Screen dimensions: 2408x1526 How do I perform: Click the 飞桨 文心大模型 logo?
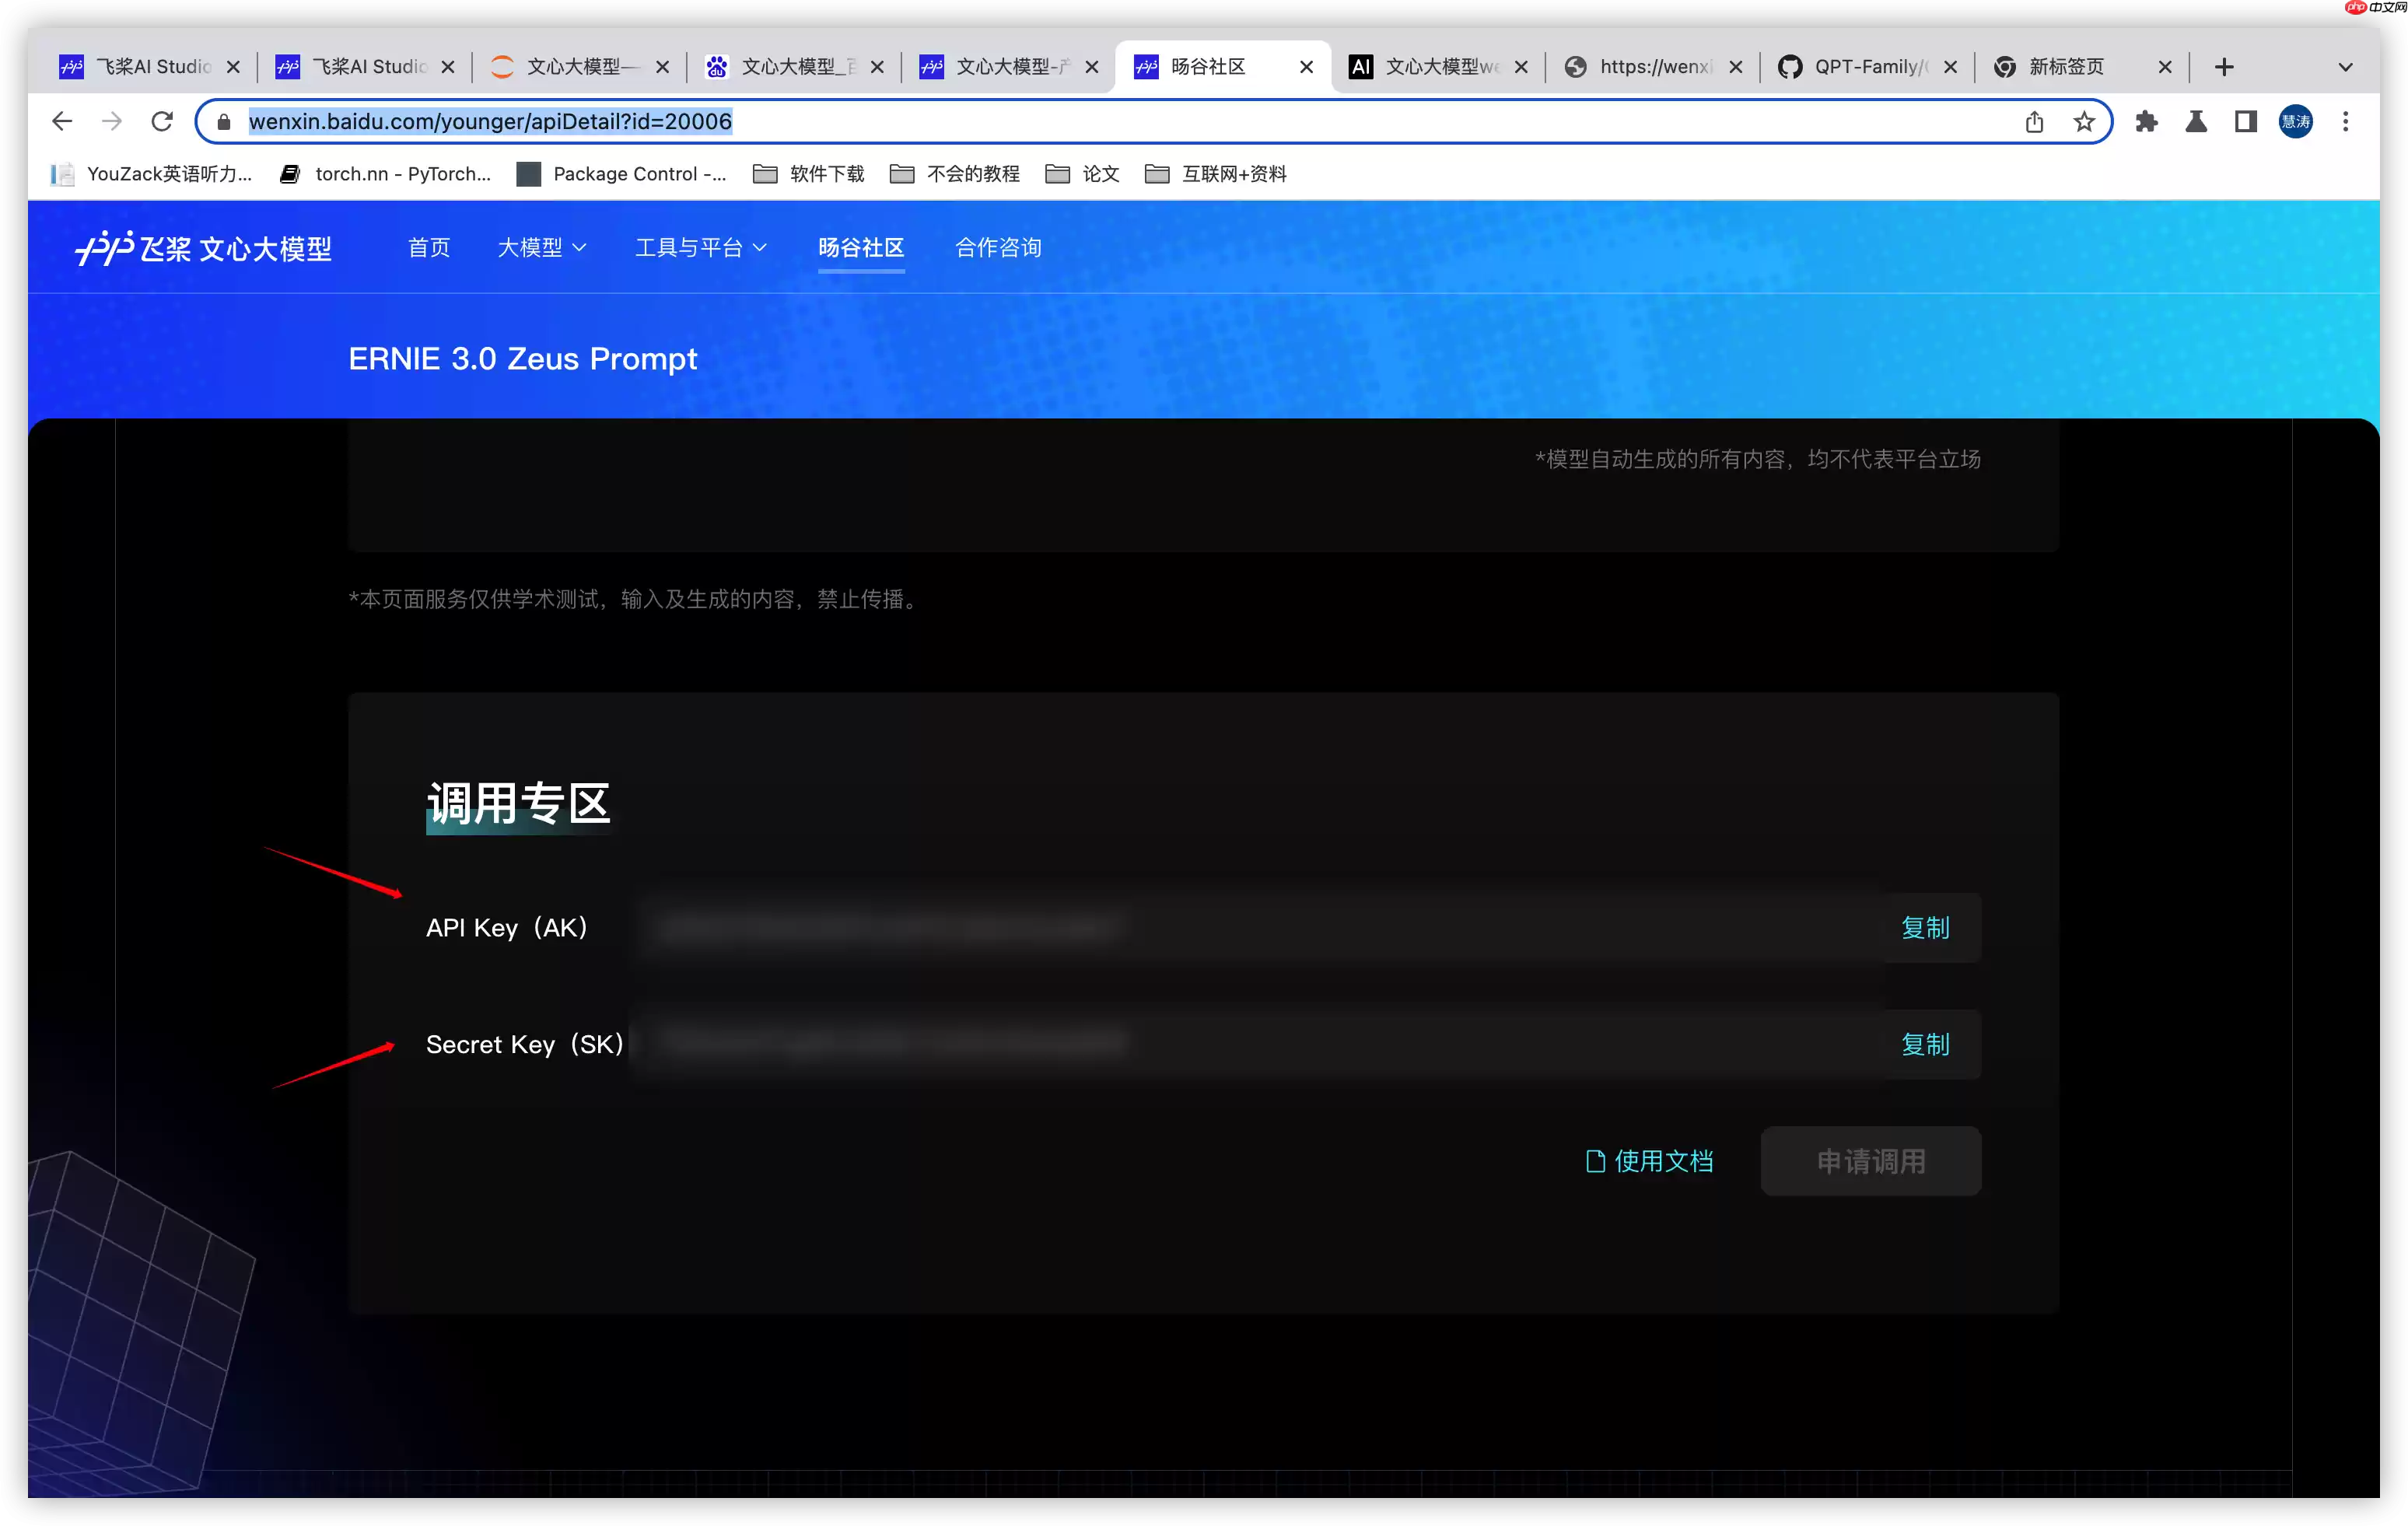(203, 249)
